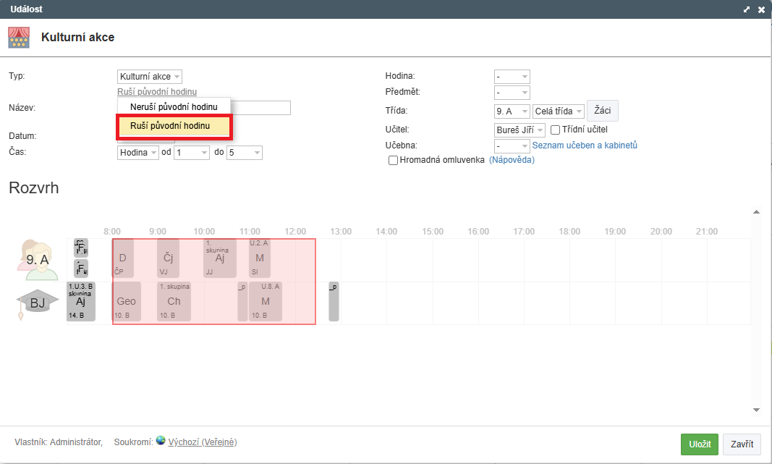
Task: Choose the Ruší původní hodinu option
Action: (173, 127)
